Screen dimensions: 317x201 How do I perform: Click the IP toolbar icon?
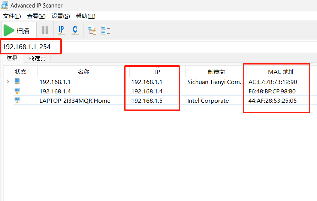pos(61,30)
